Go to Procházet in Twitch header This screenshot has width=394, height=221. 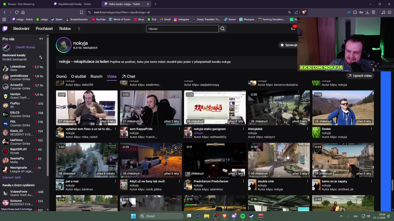44,29
